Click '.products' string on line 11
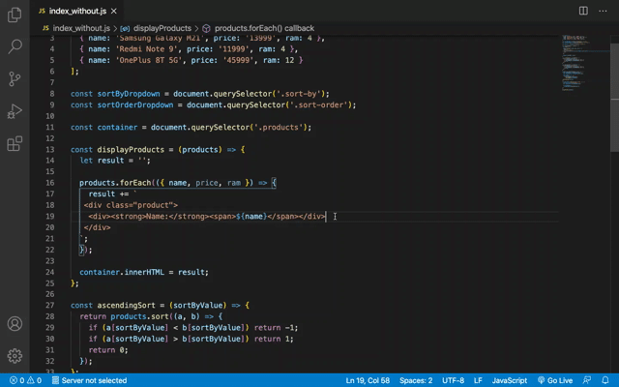Screen dimensions: 619x387 [x=279, y=127]
